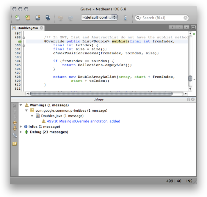Viewport: 207px width, 197px height.
Task: Click the New File toolbar icon
Action: (x=18, y=18)
